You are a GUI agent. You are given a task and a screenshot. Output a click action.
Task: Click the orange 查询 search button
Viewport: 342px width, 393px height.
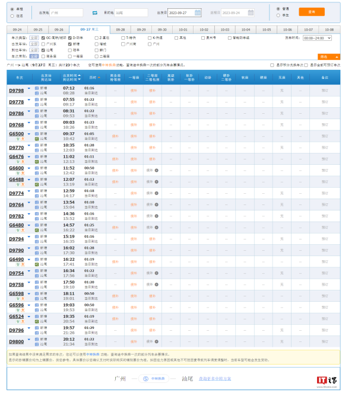coord(312,12)
